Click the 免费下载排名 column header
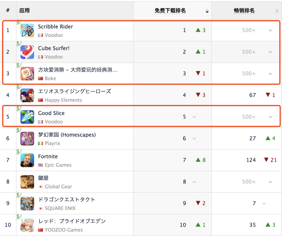The height and width of the screenshot is (236, 282). pyautogui.click(x=170, y=10)
